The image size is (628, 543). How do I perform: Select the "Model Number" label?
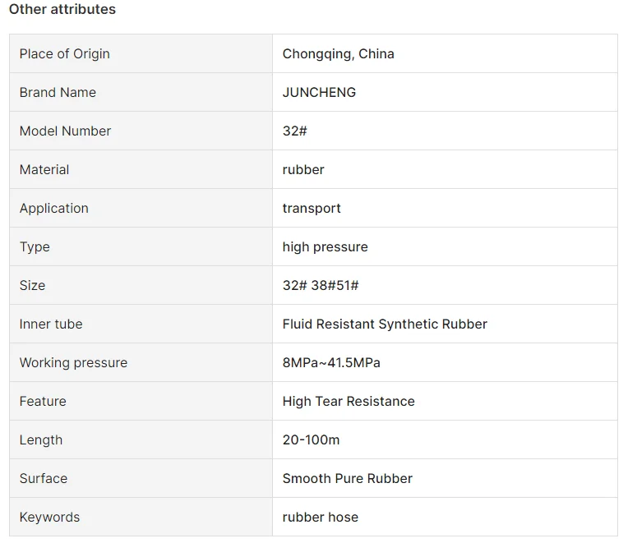[65, 131]
